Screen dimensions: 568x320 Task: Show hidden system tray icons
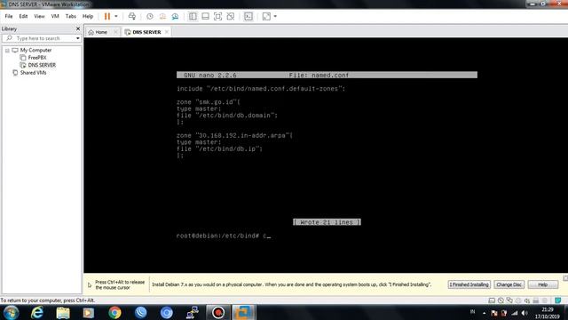click(484, 313)
